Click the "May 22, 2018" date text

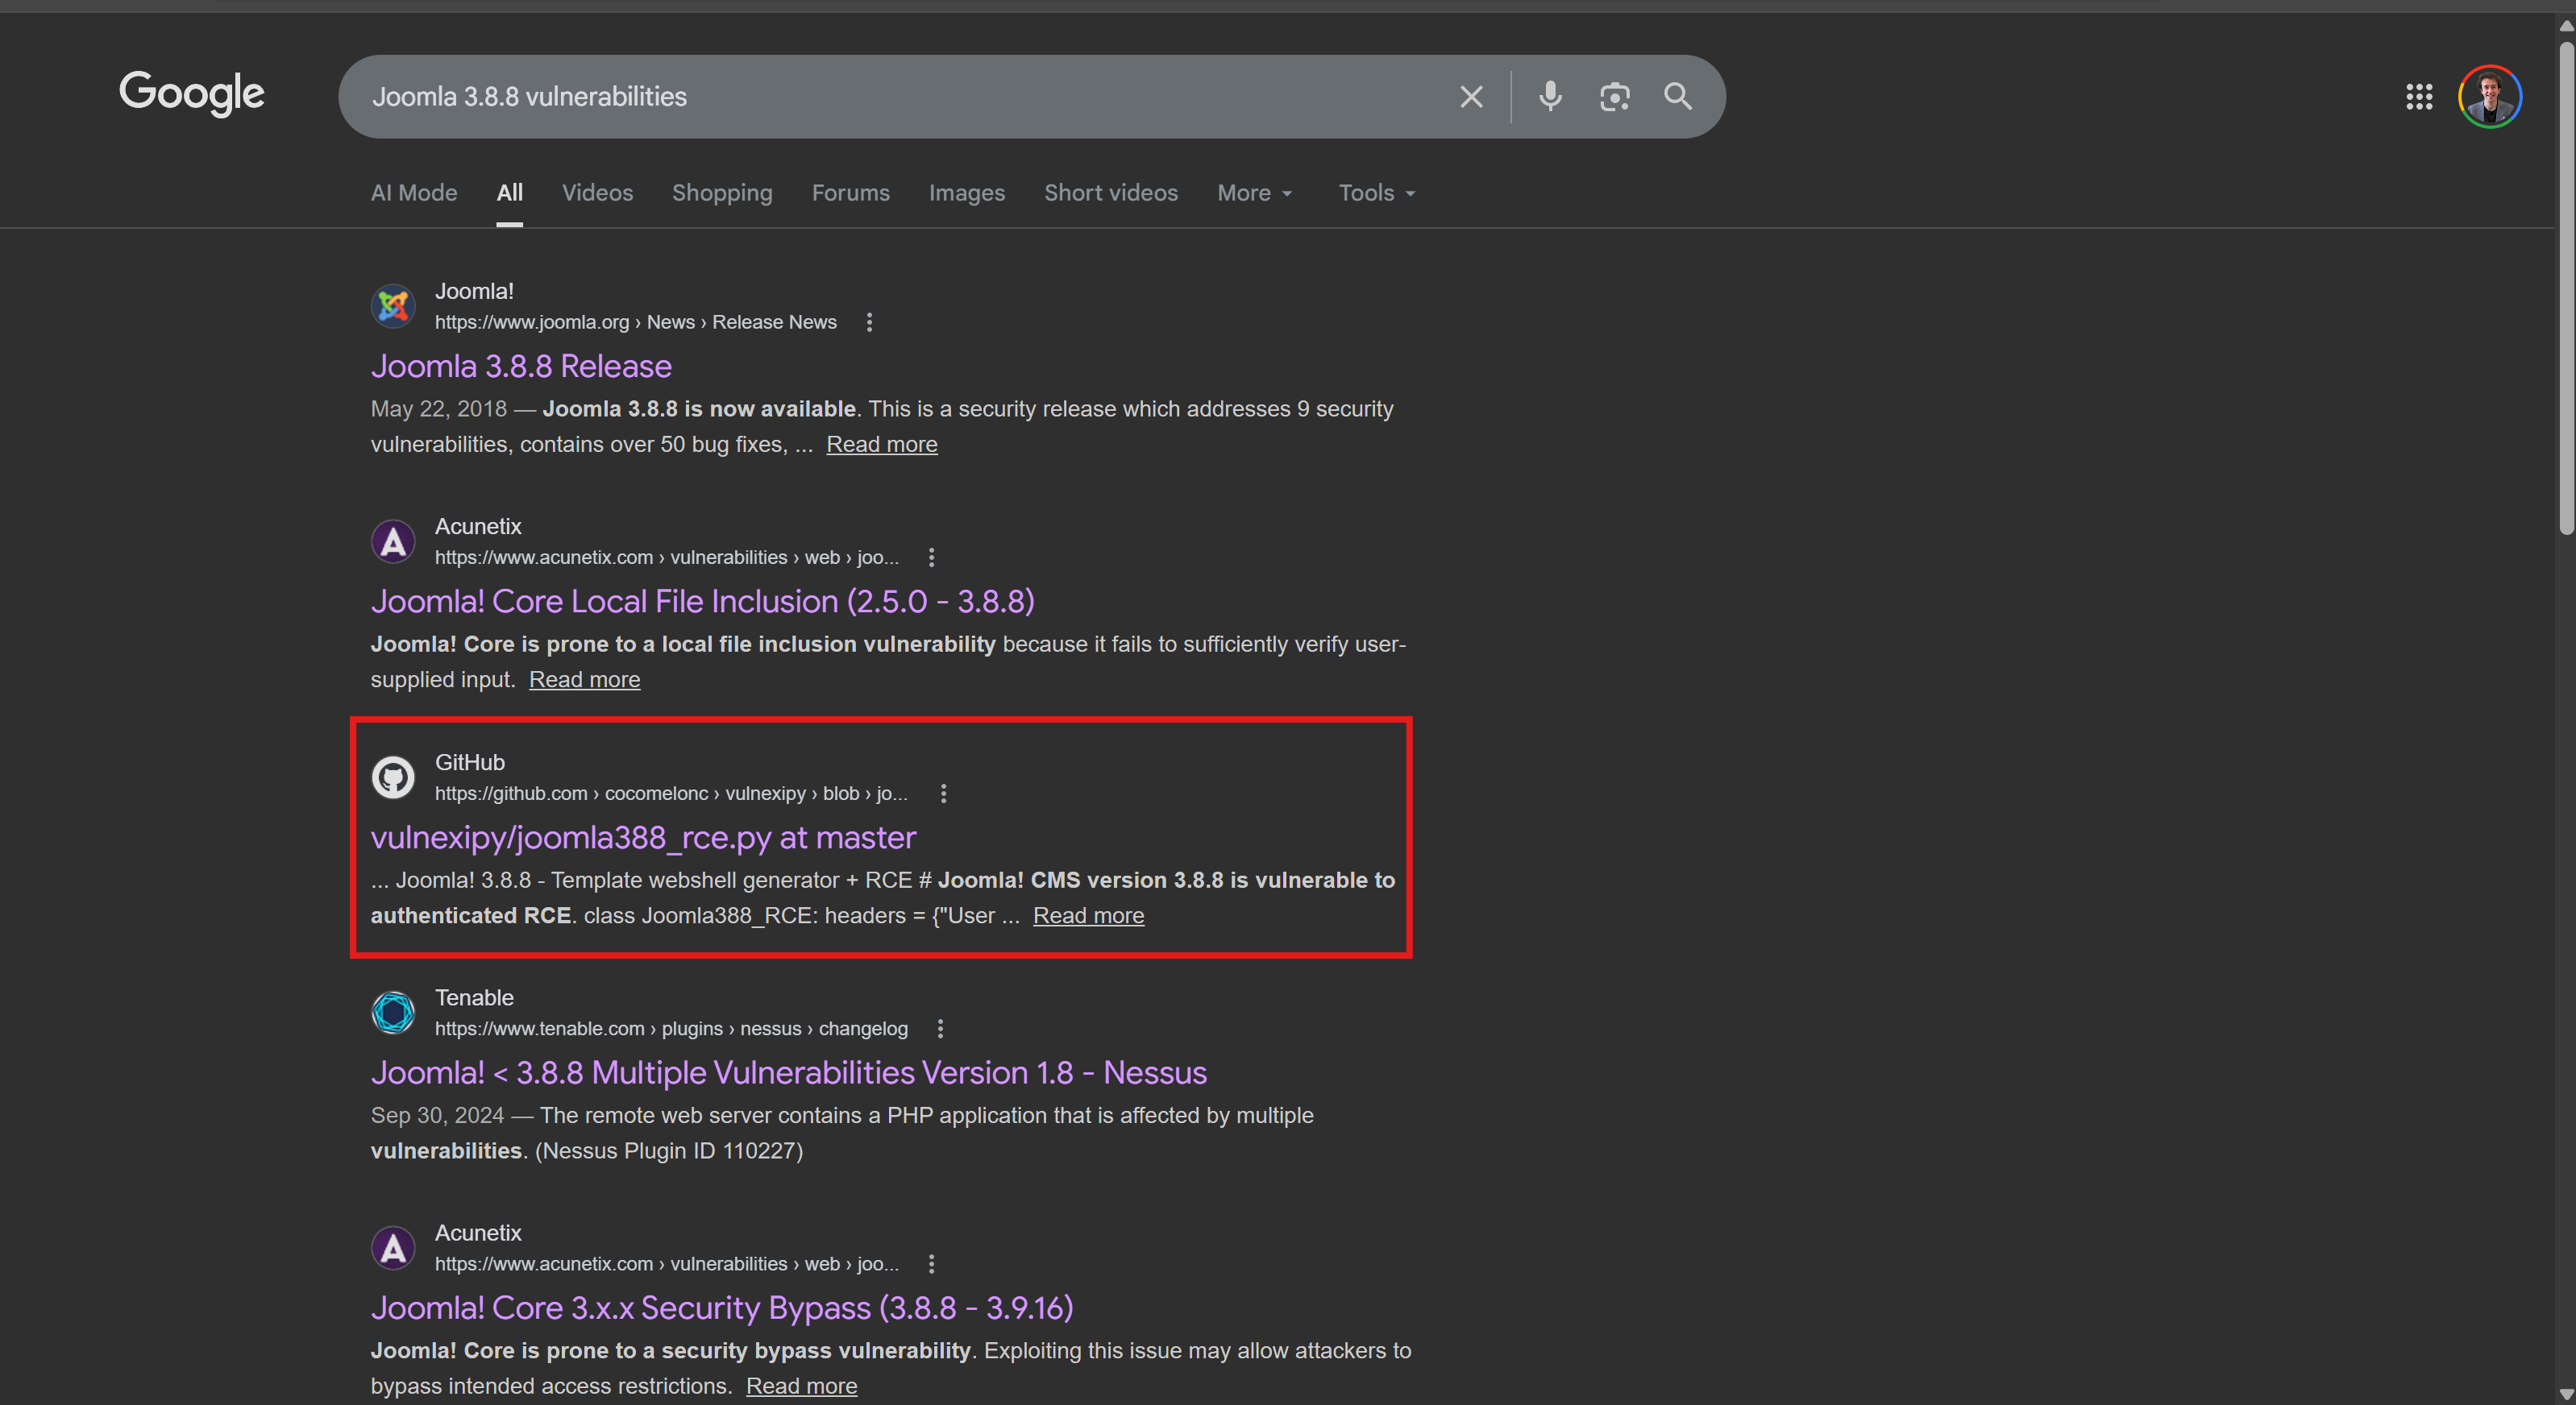[439, 410]
